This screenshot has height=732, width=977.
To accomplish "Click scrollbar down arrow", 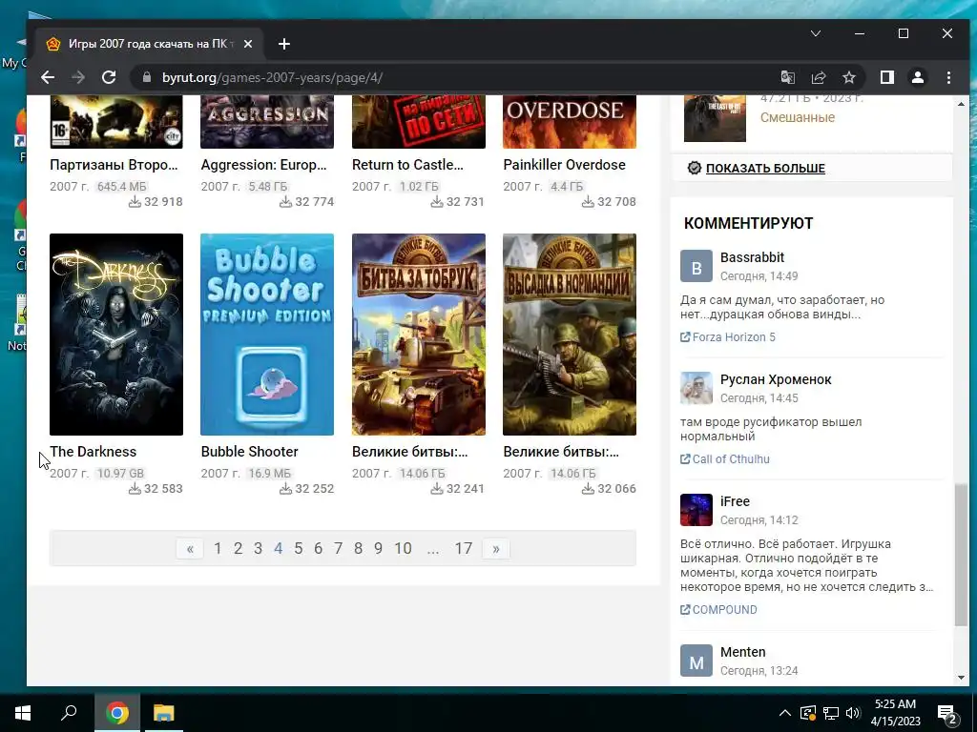I will click(x=961, y=678).
